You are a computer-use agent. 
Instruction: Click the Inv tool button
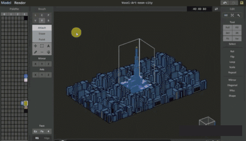click(237, 38)
